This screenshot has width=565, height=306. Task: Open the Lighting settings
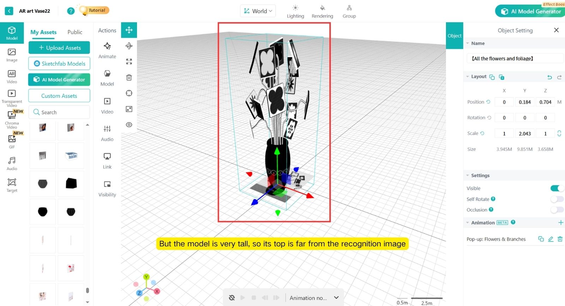click(x=295, y=11)
